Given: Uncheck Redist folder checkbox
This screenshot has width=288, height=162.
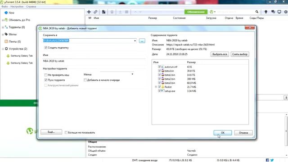Looking at the screenshot, I should [159, 87].
